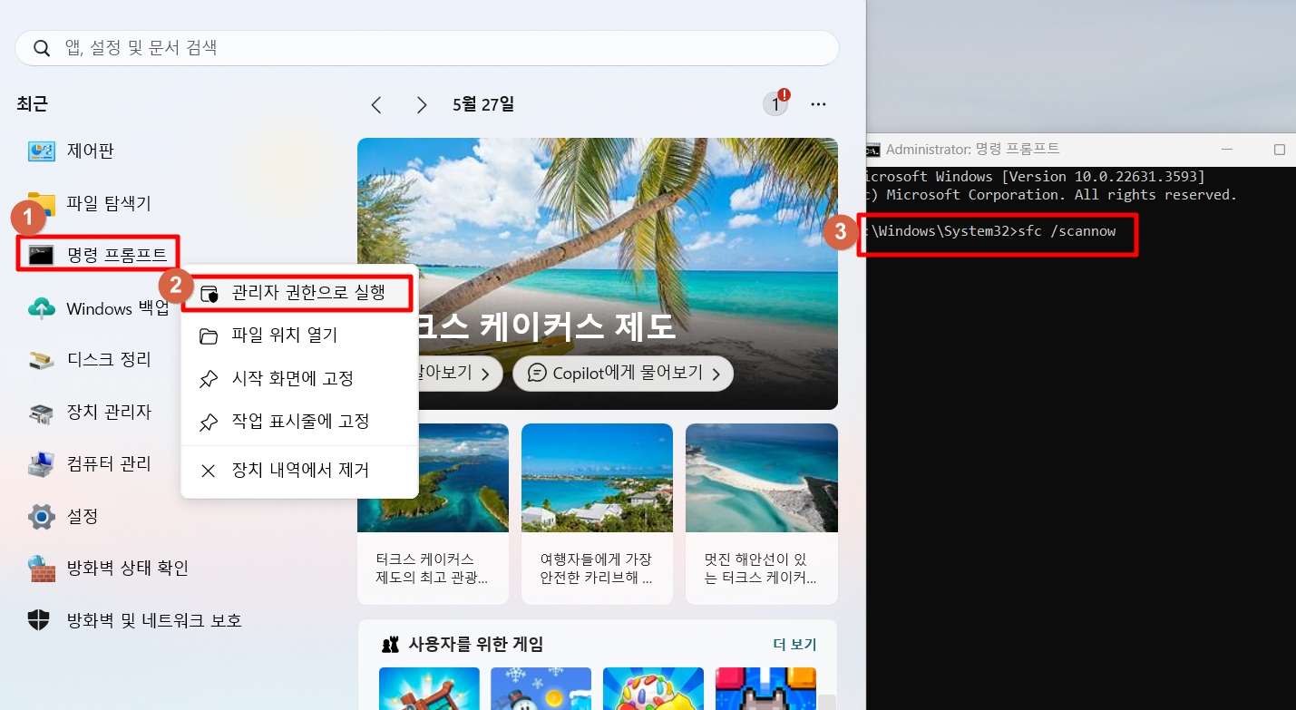
Task: Click the sfc /scannow command line text
Action: 1067,231
